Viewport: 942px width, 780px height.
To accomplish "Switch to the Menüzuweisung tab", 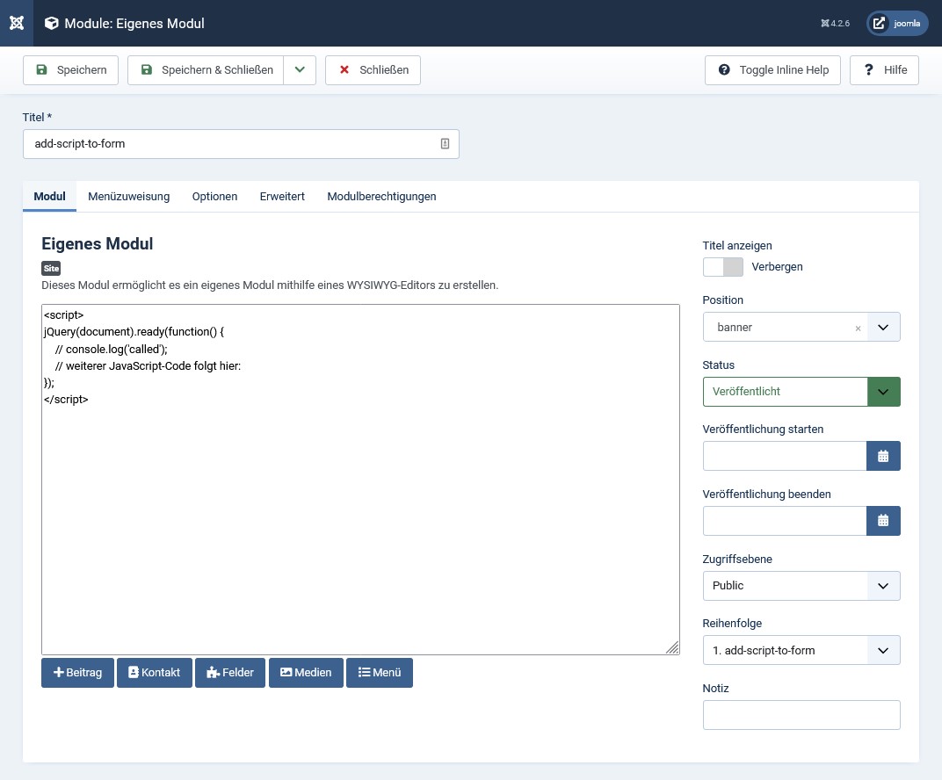I will [129, 197].
